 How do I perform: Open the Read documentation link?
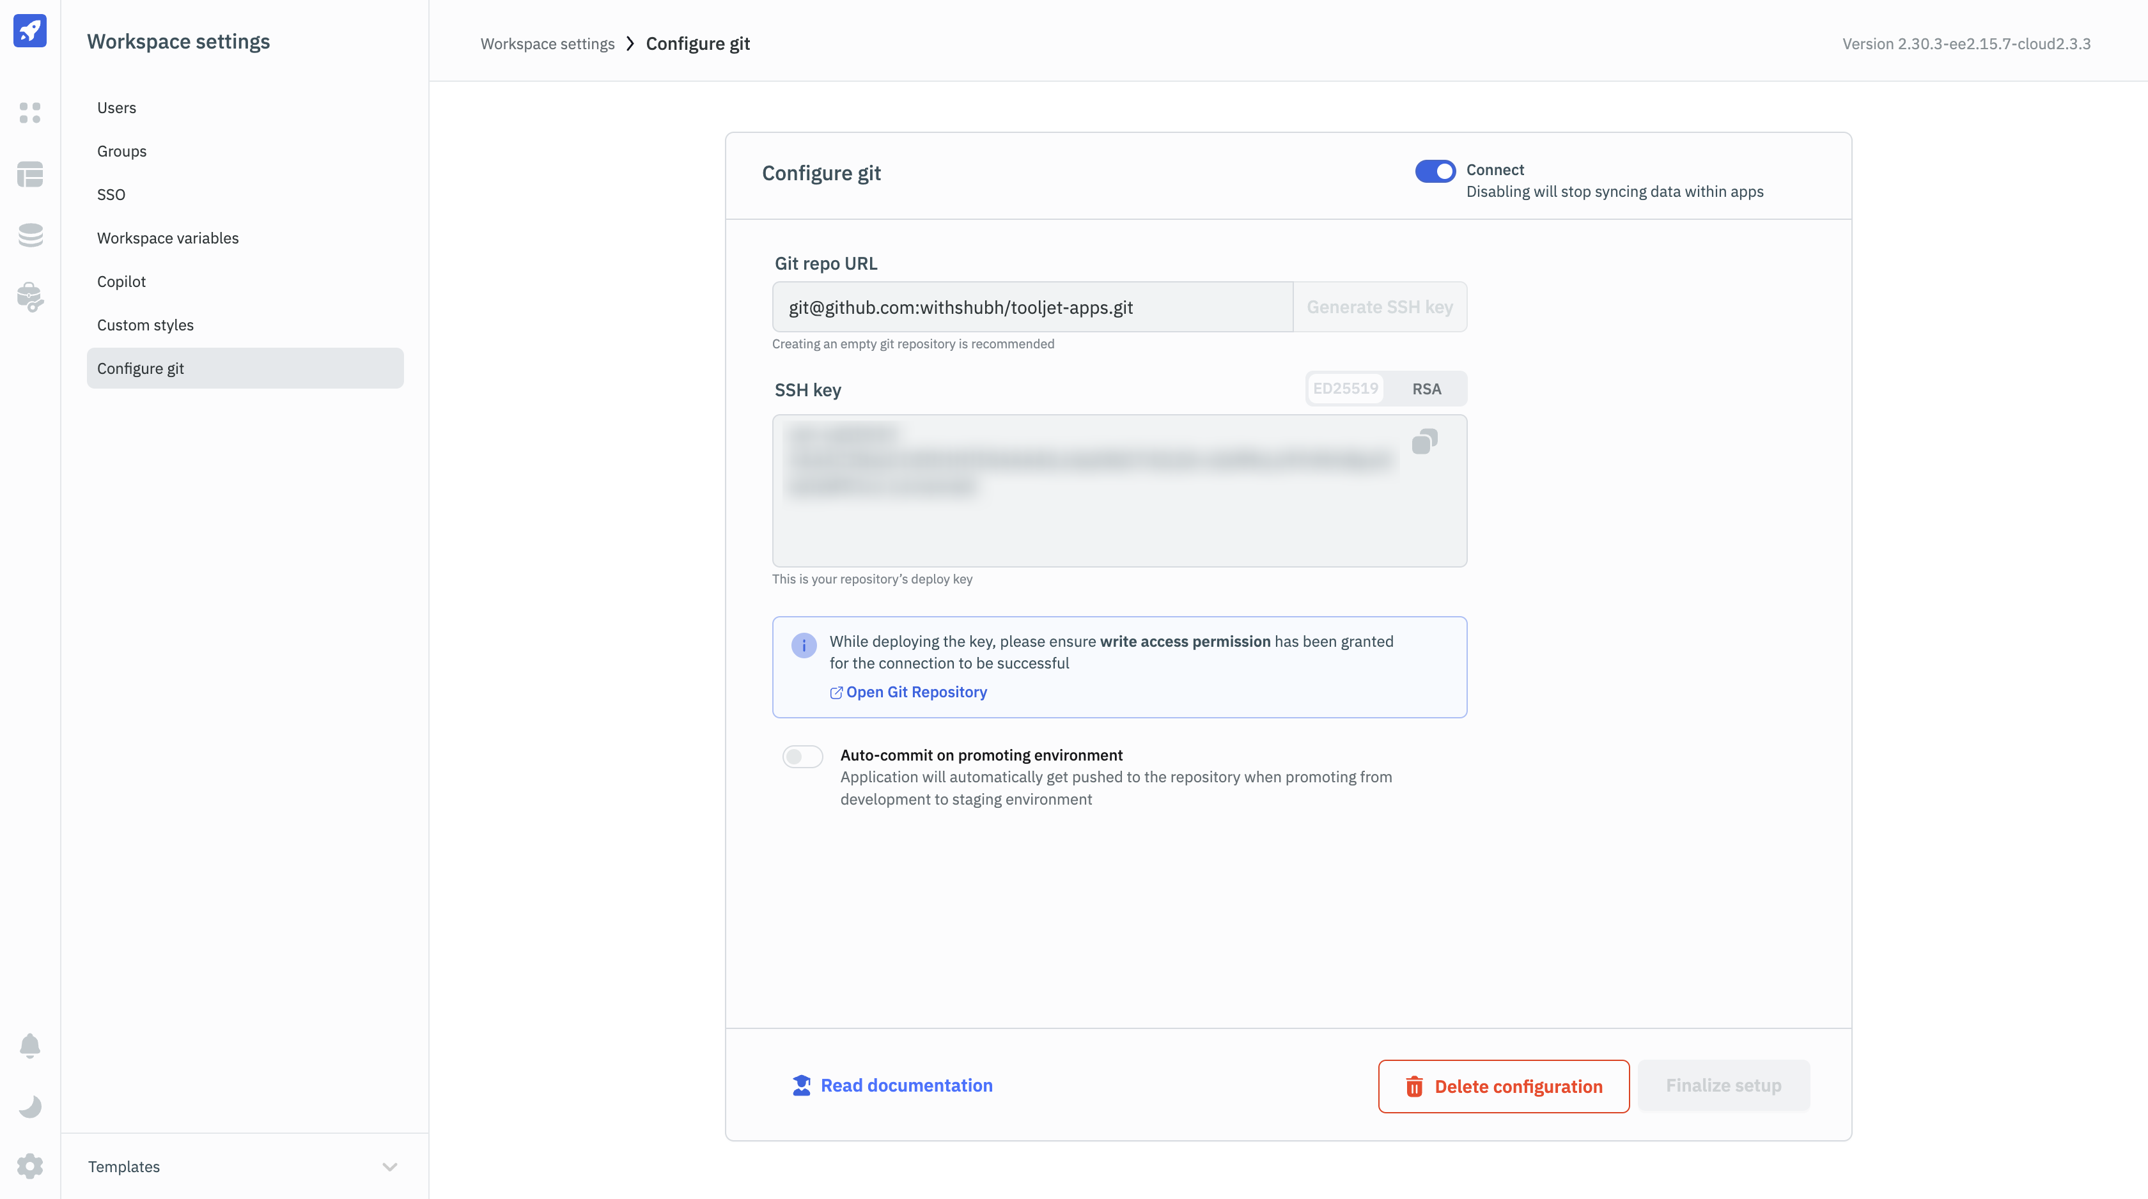(906, 1086)
